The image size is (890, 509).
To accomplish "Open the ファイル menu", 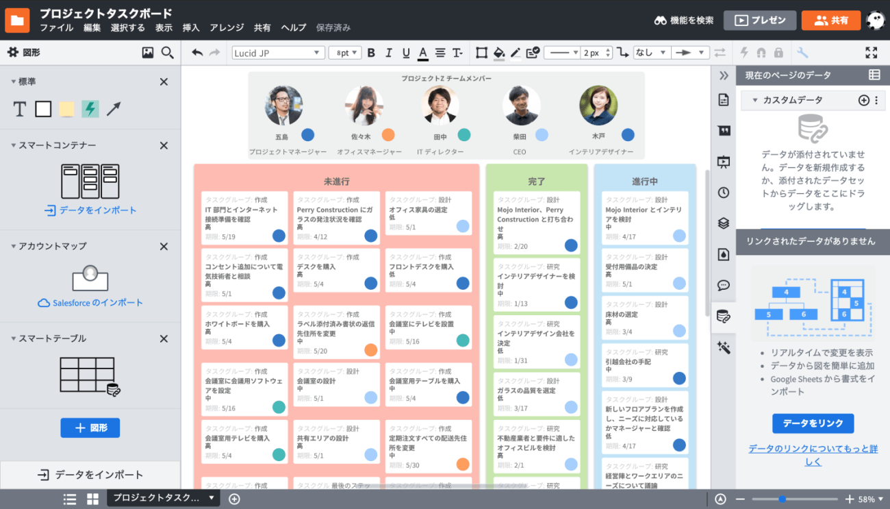I will coord(57,27).
